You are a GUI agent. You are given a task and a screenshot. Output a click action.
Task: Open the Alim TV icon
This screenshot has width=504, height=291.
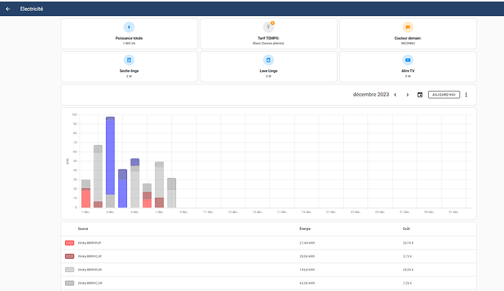coord(408,60)
